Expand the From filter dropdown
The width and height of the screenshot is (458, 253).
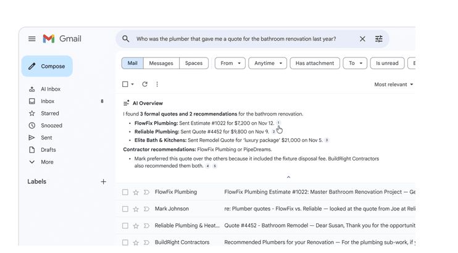click(x=230, y=63)
